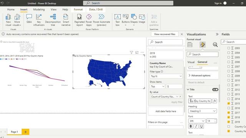The width and height of the screenshot is (246, 138).
Task: Uncheck the 2015 field checkbox
Action: 229,103
